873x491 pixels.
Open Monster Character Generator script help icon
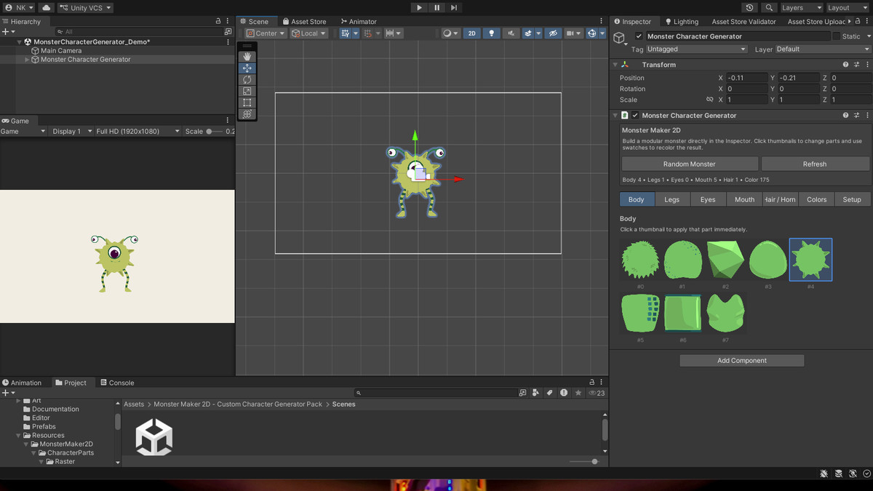pos(845,115)
